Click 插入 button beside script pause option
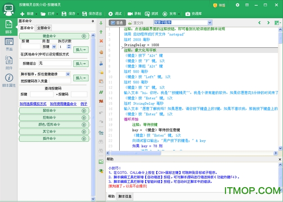The width and height of the screenshot is (283, 202). click(81, 78)
